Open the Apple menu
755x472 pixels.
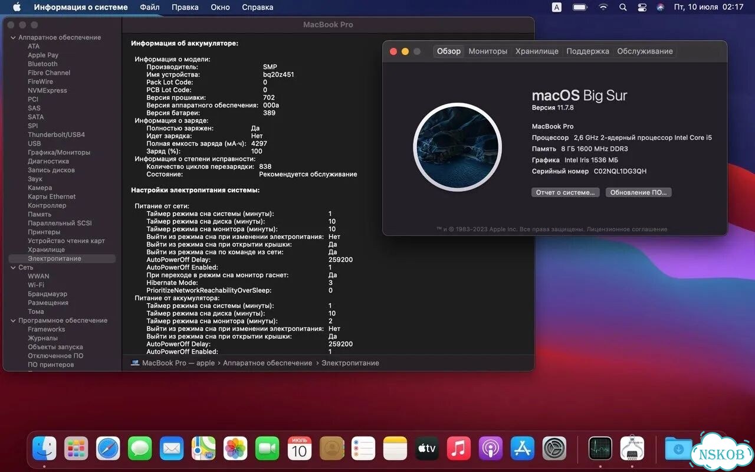point(17,7)
